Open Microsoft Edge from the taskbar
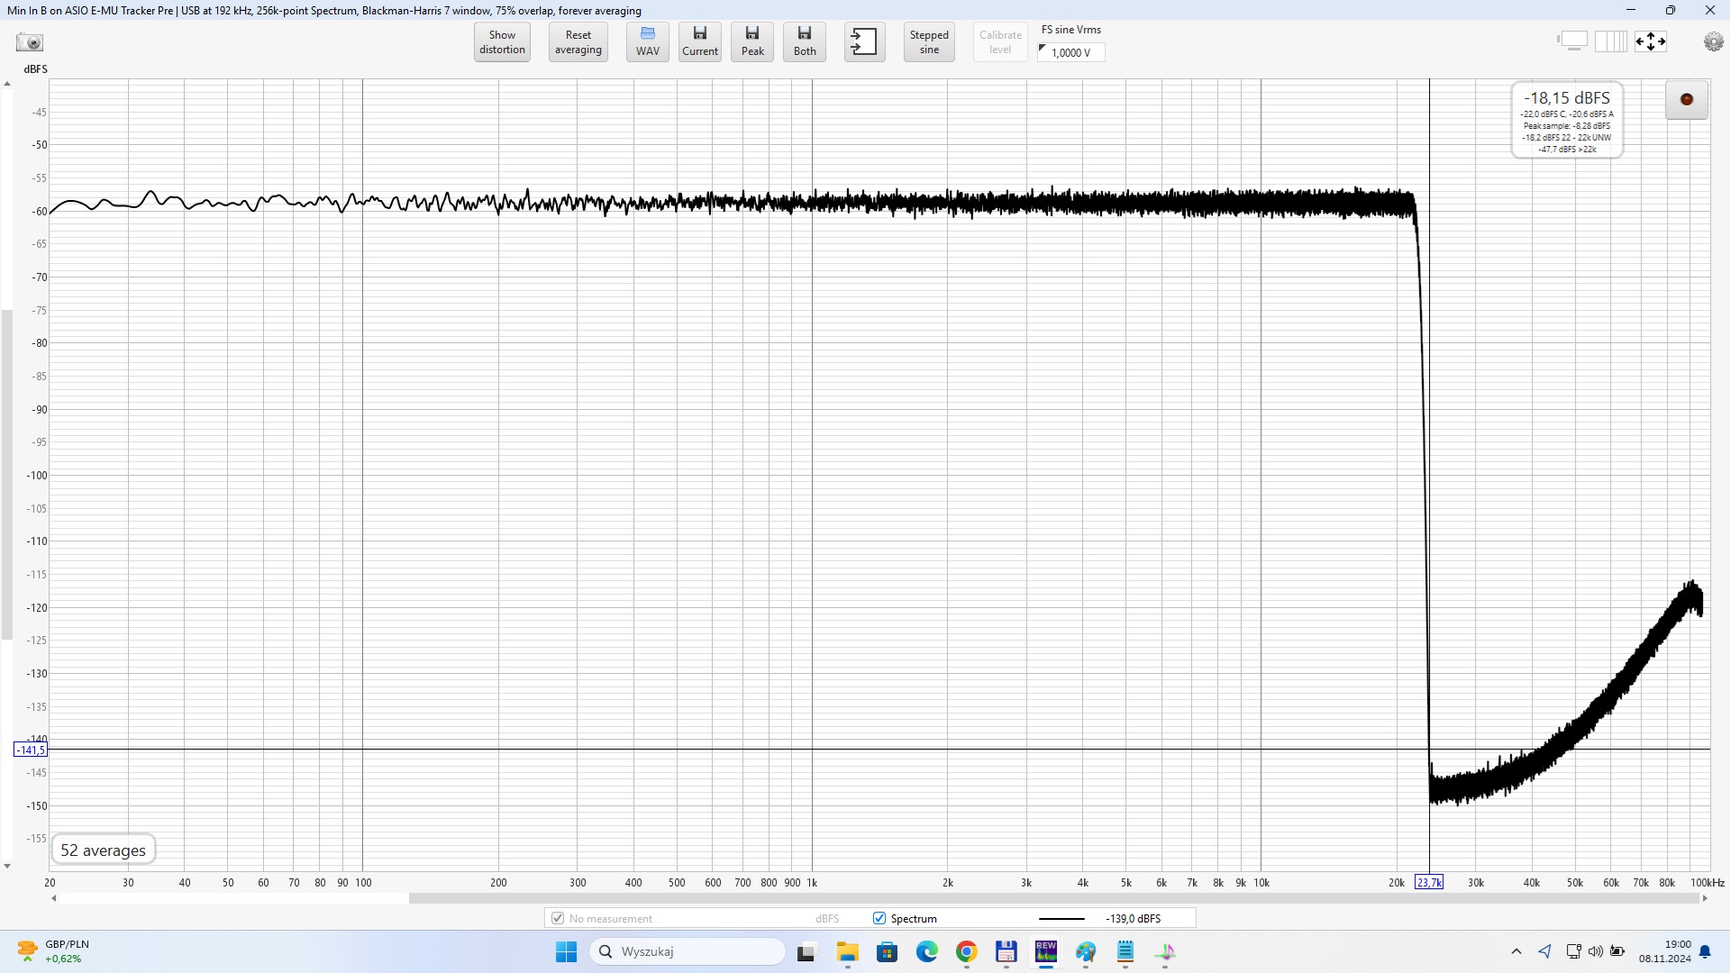 click(x=926, y=951)
